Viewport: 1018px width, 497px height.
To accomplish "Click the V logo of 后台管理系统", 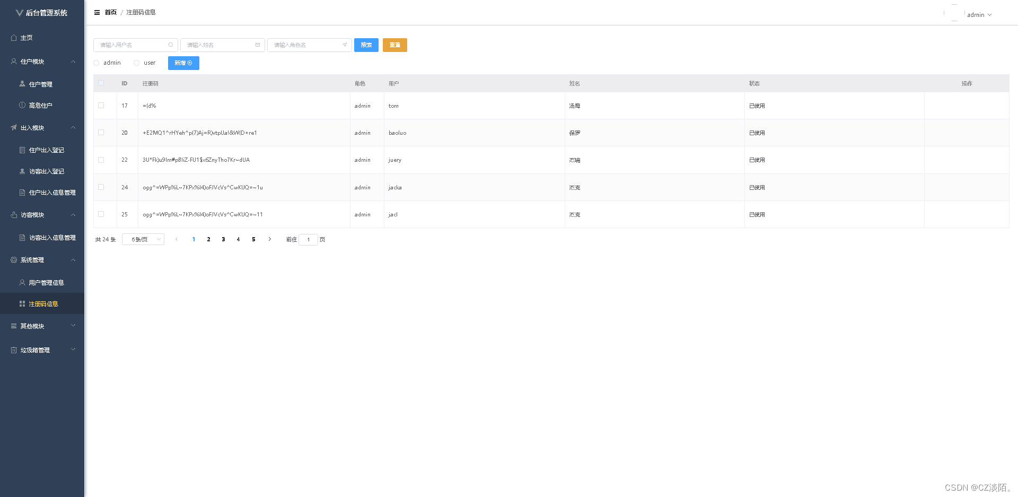I will coord(19,13).
